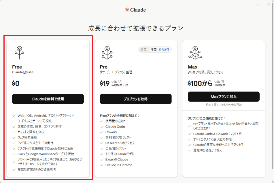
Task: Click the 契約不要・いつでもキャンセル可能 note
Action: (224, 105)
